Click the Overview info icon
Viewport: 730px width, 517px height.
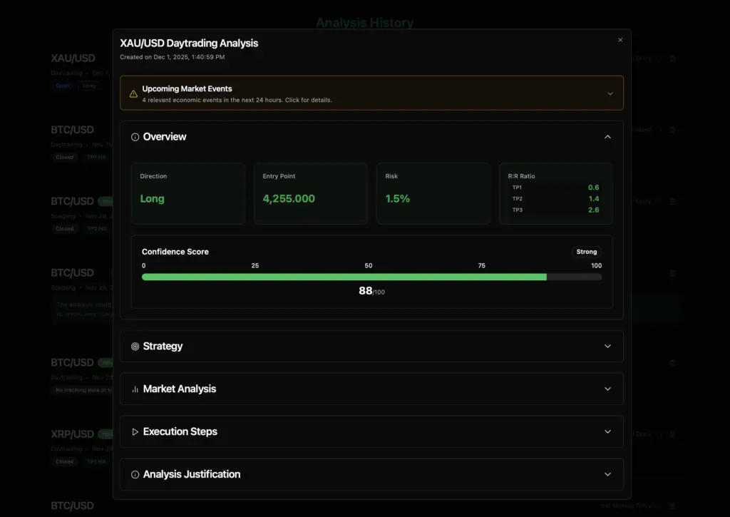click(x=135, y=137)
